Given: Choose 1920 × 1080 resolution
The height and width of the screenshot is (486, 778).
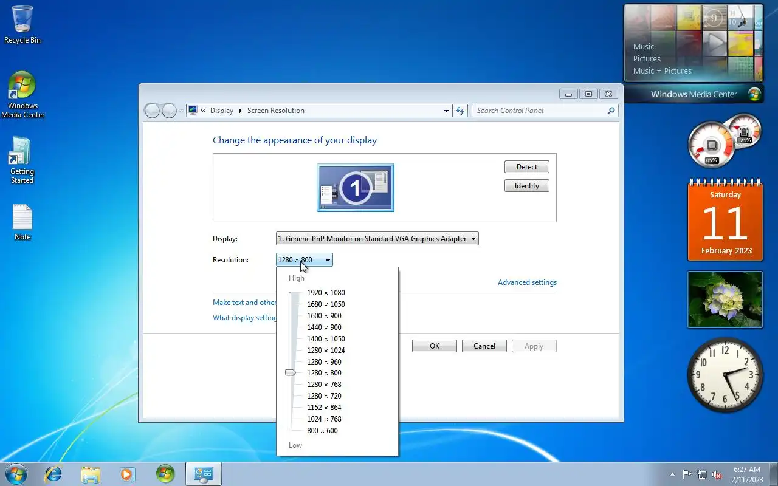Looking at the screenshot, I should tap(326, 293).
